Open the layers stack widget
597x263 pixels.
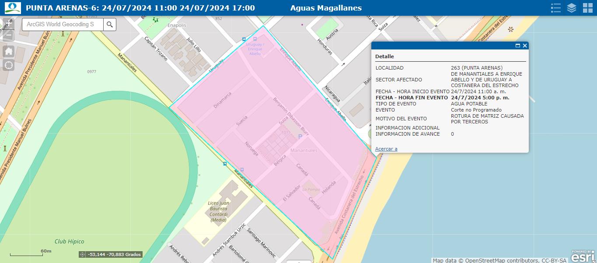(x=572, y=8)
